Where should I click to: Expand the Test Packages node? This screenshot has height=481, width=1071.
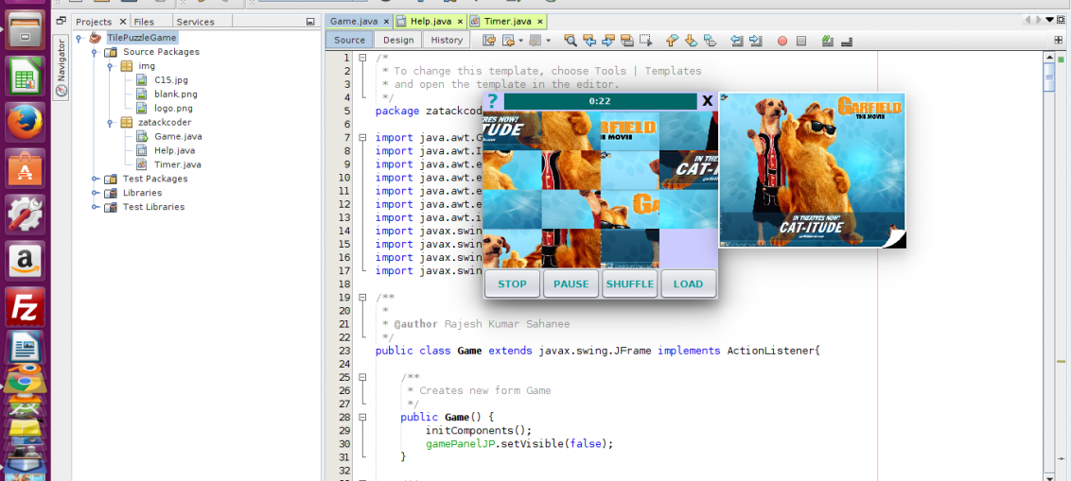coord(95,179)
